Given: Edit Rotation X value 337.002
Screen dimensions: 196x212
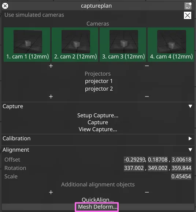Looking at the screenshot, I should pos(134,168).
